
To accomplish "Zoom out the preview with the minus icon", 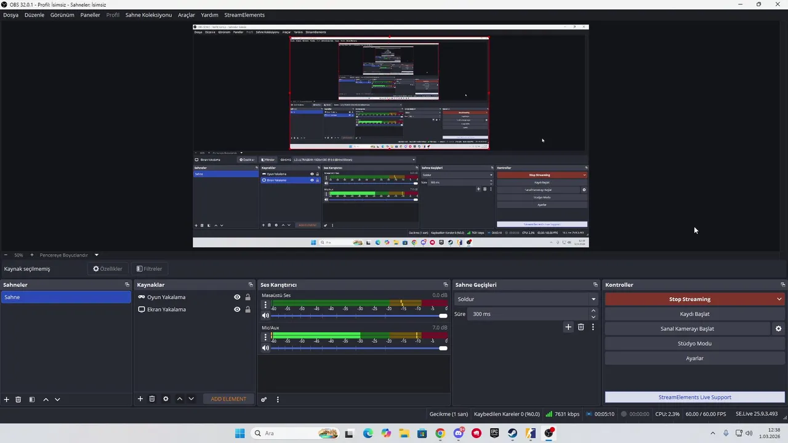I will [6, 255].
